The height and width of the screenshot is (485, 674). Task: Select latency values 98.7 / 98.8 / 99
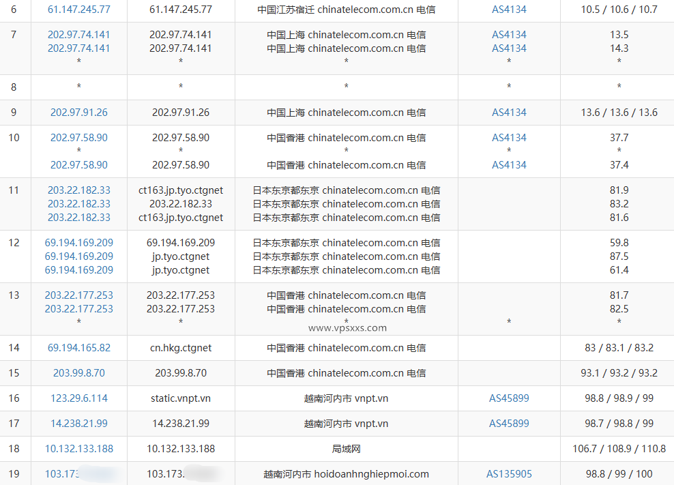point(619,424)
